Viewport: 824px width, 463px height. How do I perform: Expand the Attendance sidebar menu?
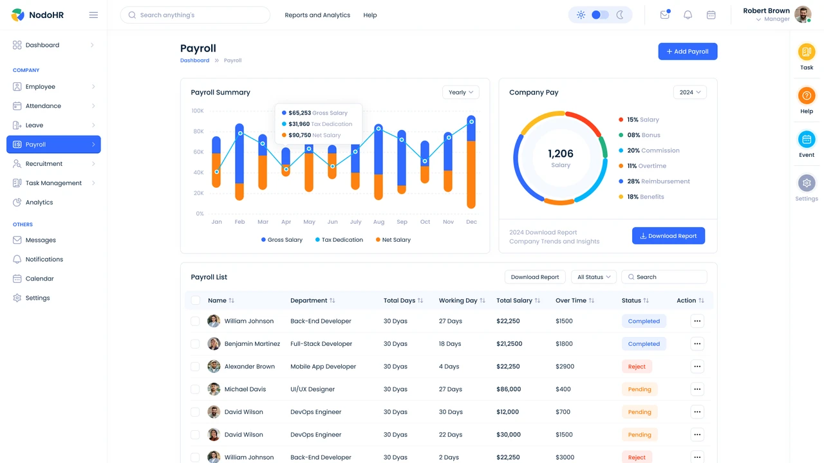[x=53, y=106]
